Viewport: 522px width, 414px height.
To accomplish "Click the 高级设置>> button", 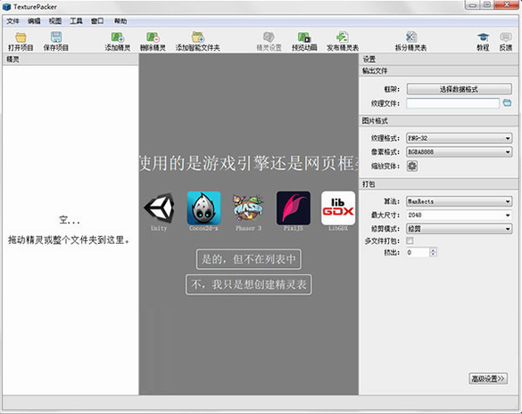I will pyautogui.click(x=488, y=378).
